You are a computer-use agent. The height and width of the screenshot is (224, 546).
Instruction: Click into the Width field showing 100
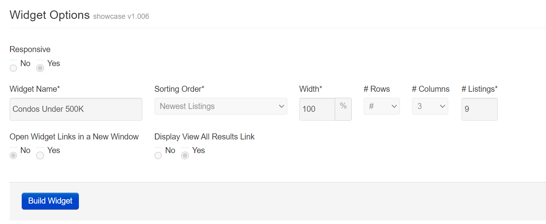tap(317, 109)
